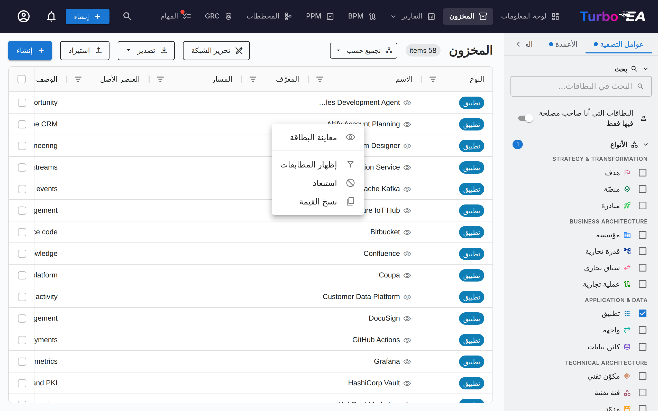Choose إظهار المطابقات from context menu
658x411 pixels.
tap(318, 164)
